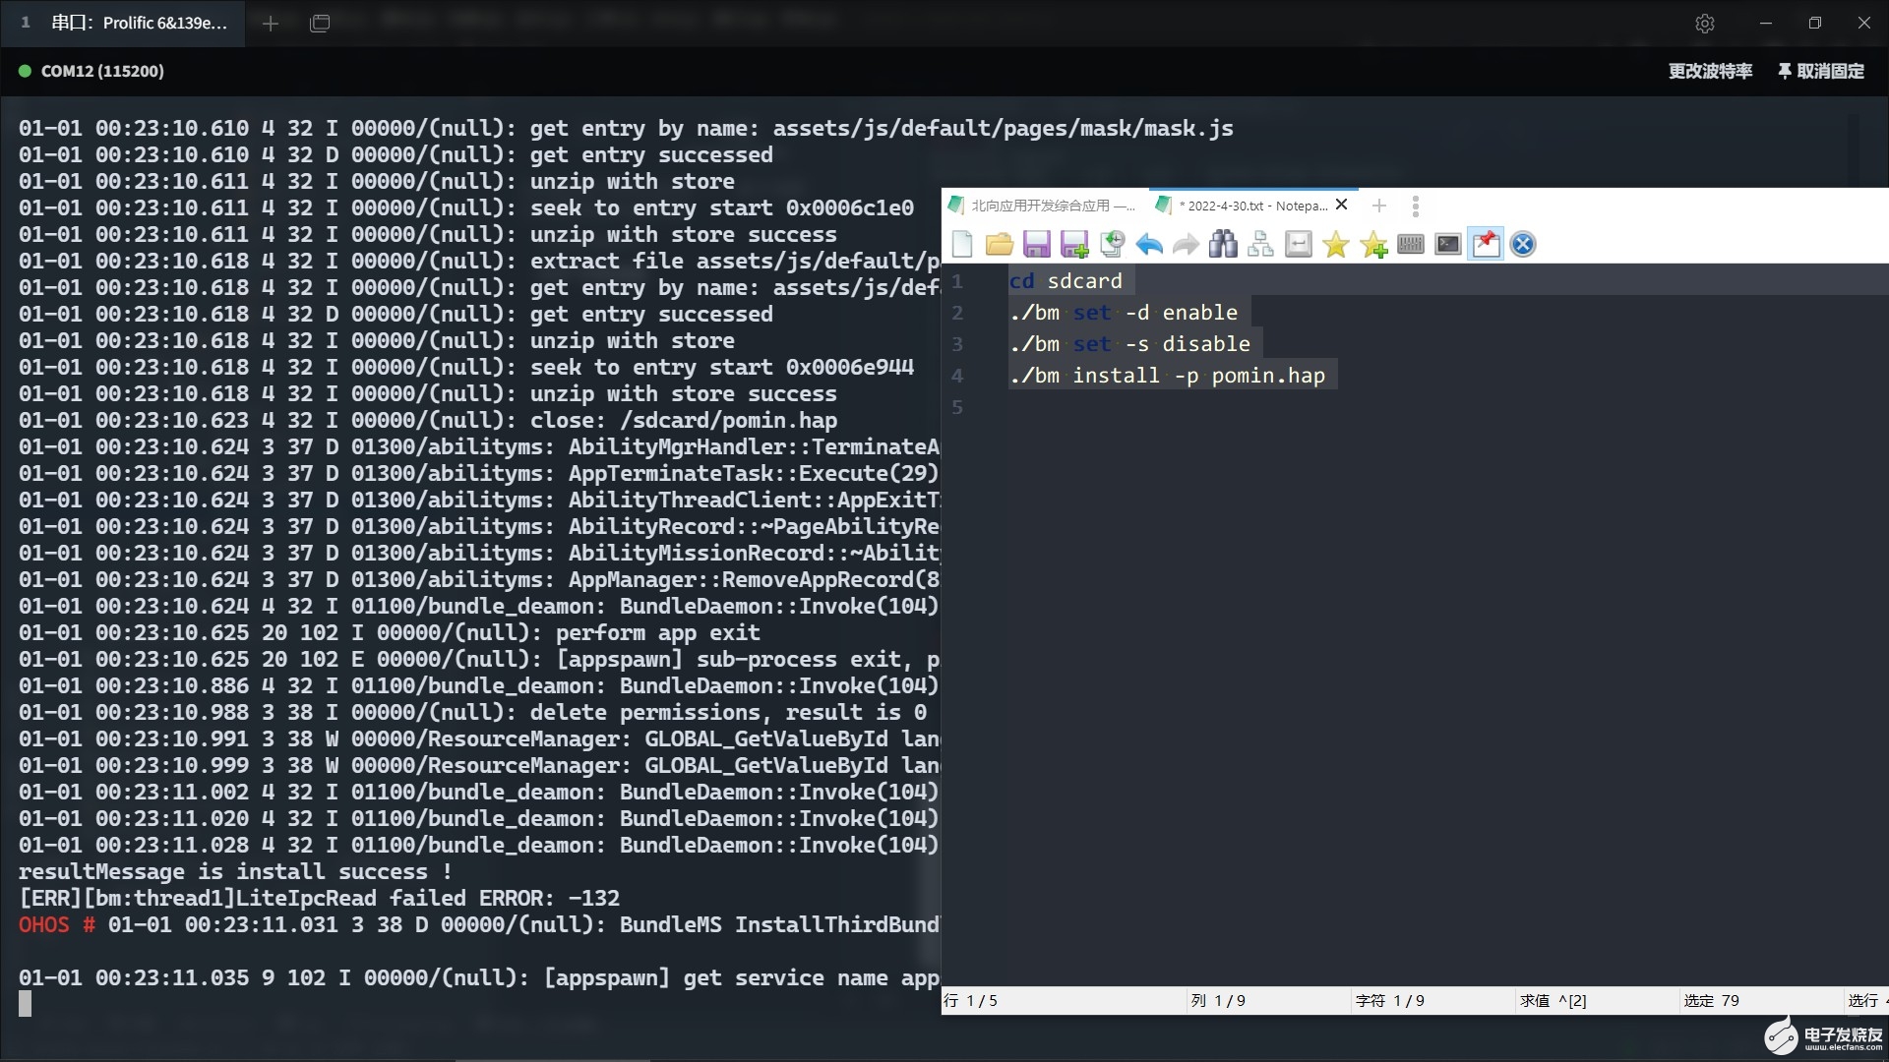Image resolution: width=1889 pixels, height=1062 pixels.
Task: Click the red OHOS # prompt
Action: click(56, 925)
